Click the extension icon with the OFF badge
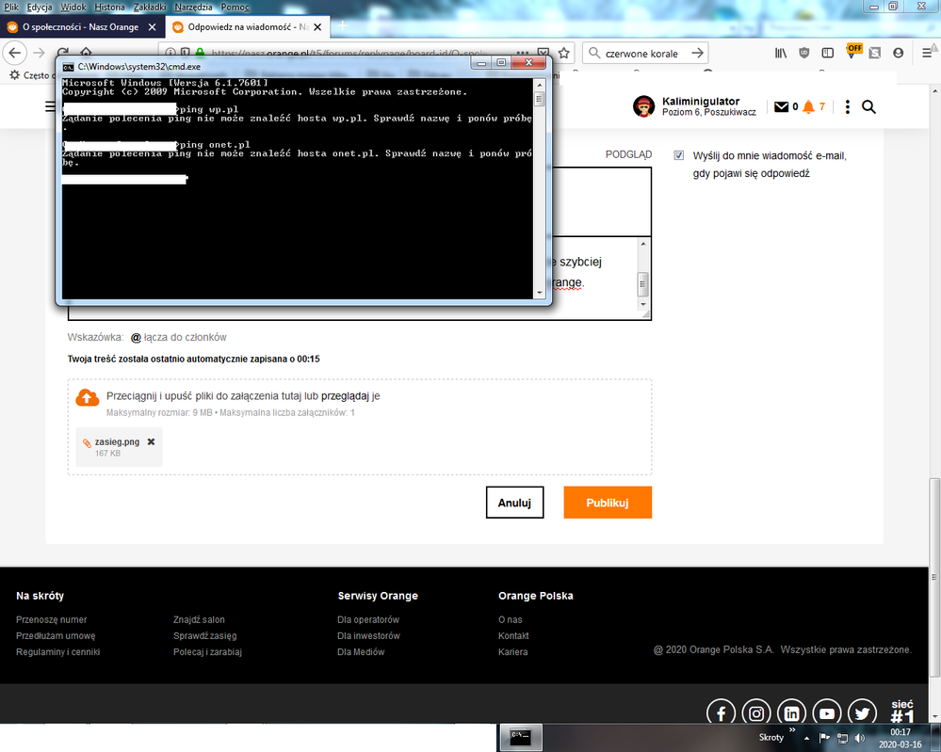The image size is (941, 752). [x=852, y=52]
